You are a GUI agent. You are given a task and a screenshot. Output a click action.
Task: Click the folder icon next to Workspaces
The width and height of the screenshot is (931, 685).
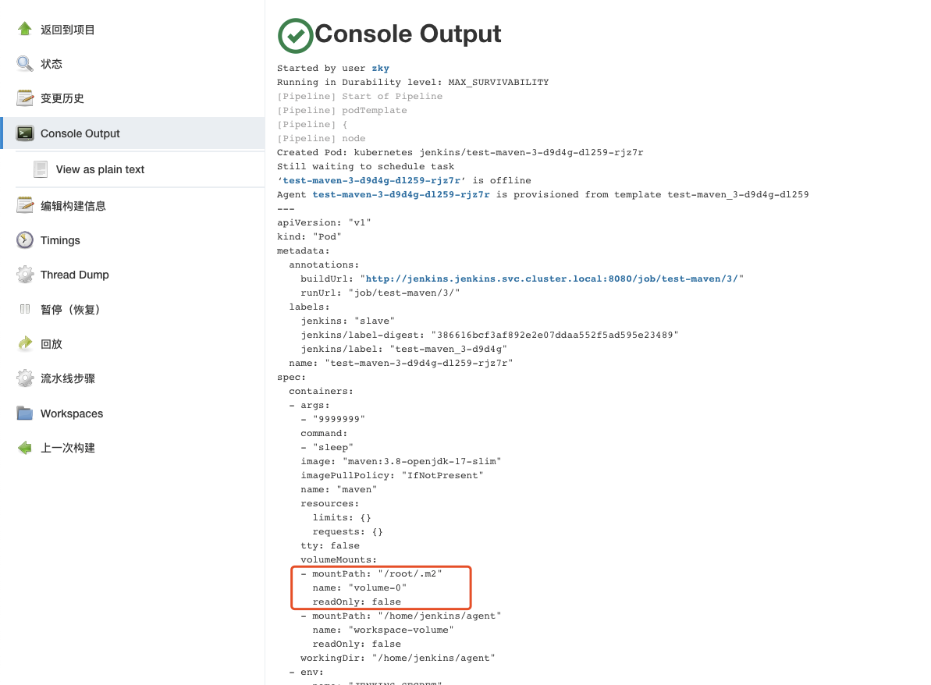point(24,413)
